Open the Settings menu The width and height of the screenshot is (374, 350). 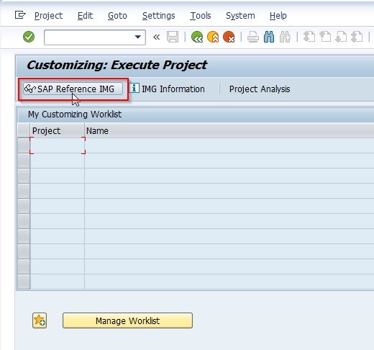coord(158,16)
